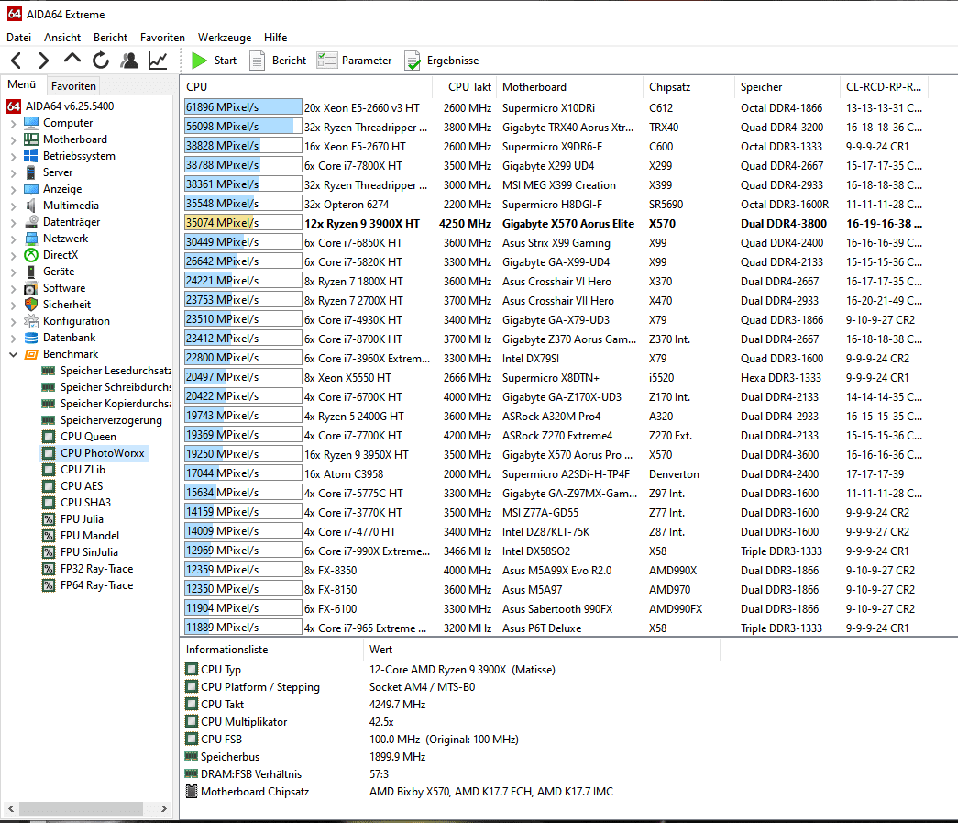
Task: Open the Ansicht menu
Action: tap(62, 38)
